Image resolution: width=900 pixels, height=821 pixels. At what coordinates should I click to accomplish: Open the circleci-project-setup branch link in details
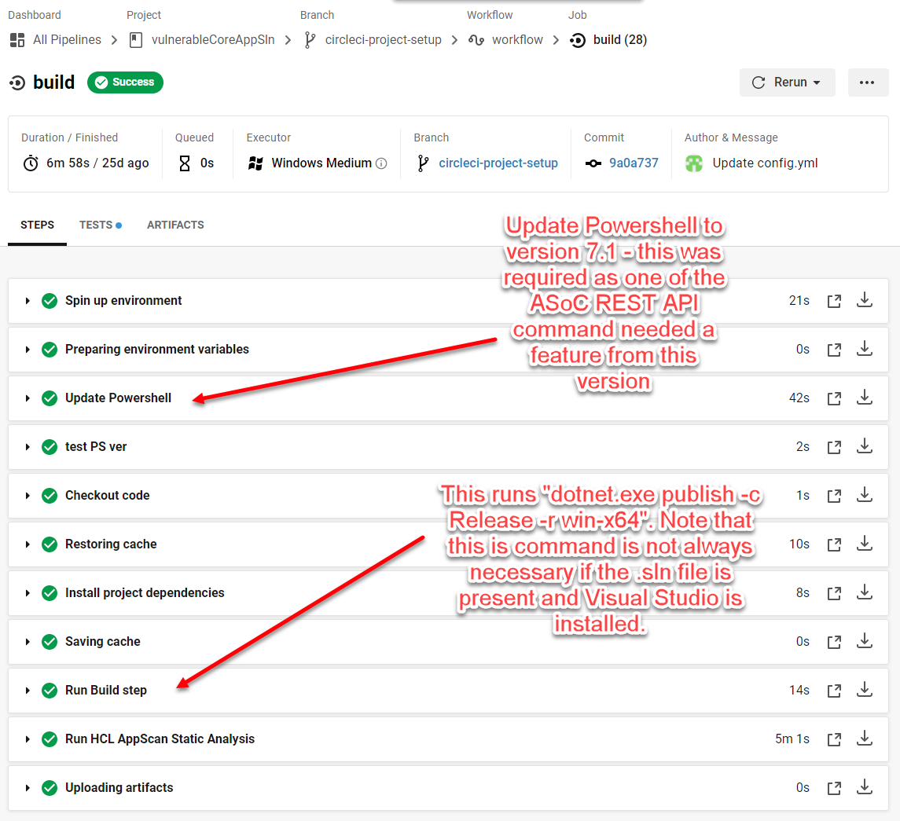point(498,163)
